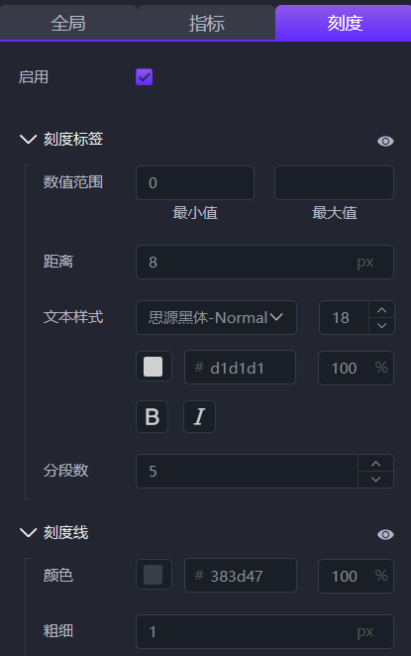Click the 粗细 px input field
Viewport: 411px width, 656px height.
tap(264, 631)
